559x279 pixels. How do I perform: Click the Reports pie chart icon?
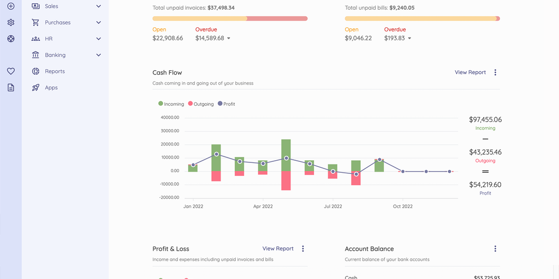tap(36, 71)
